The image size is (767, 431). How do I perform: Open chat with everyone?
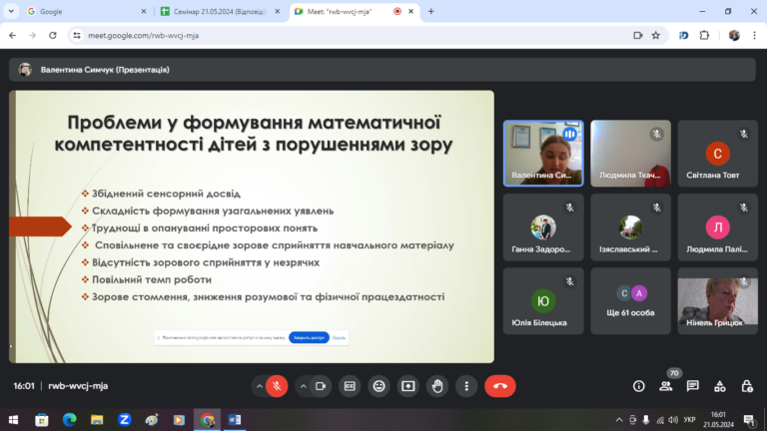[693, 386]
